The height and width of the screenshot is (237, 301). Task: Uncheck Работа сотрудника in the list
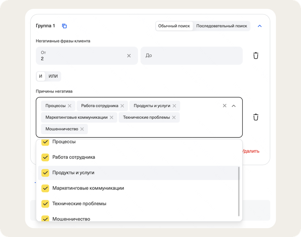[x=45, y=157]
